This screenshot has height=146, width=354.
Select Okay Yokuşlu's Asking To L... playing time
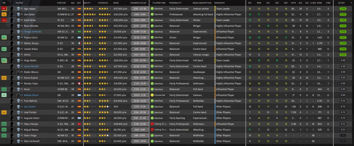(x=161, y=124)
